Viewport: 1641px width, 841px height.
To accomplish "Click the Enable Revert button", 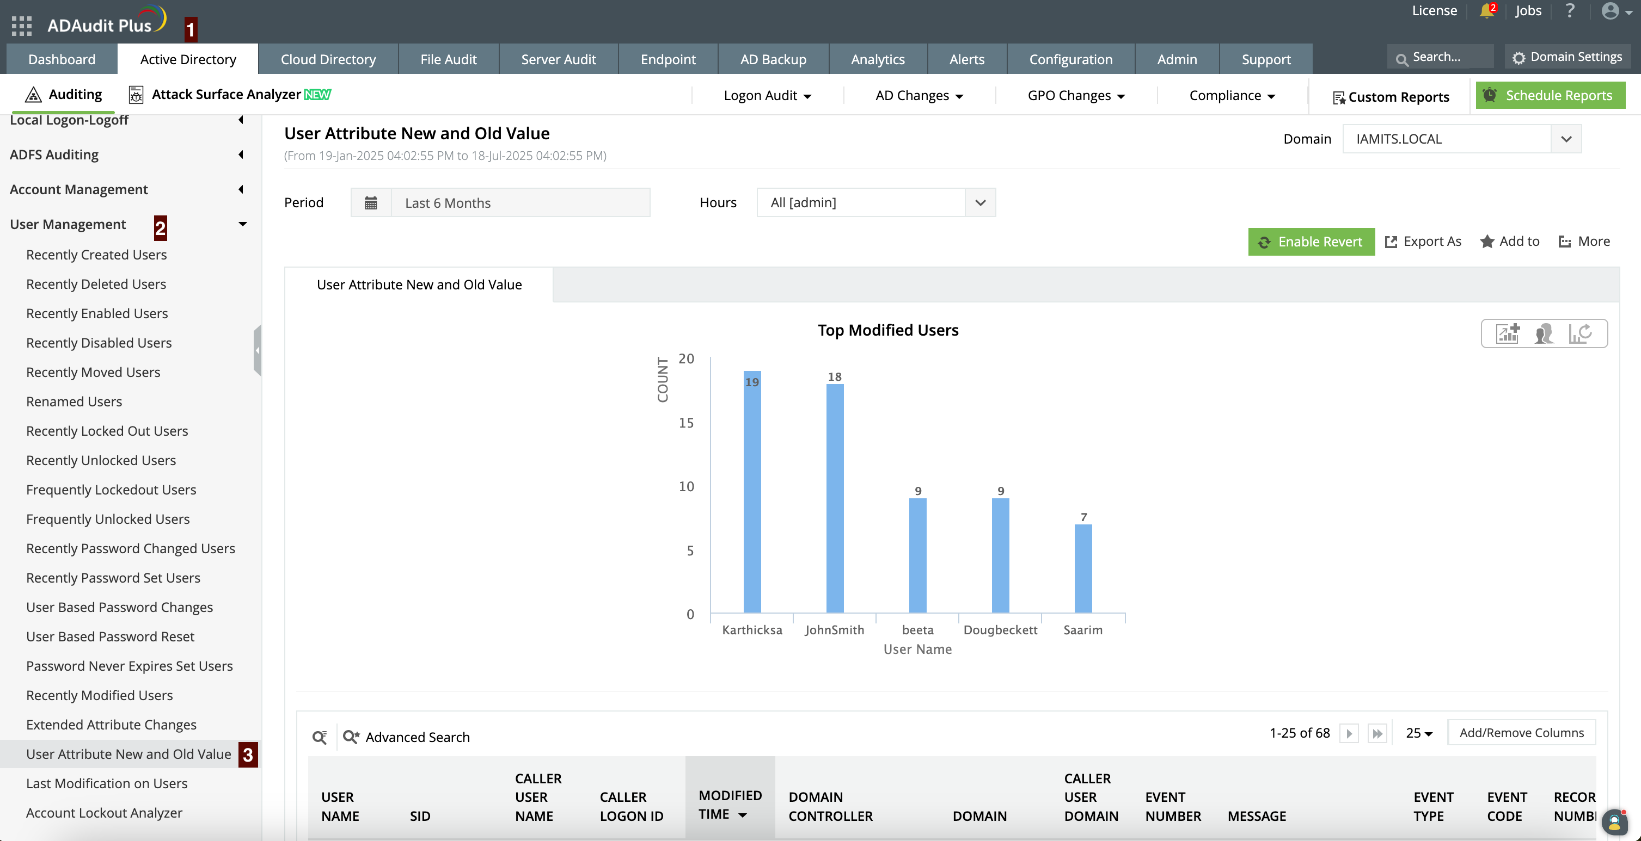I will coord(1311,242).
